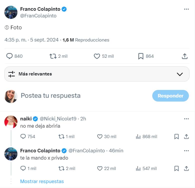Bookmark the 'te la mando x privado' reply

click(x=176, y=169)
